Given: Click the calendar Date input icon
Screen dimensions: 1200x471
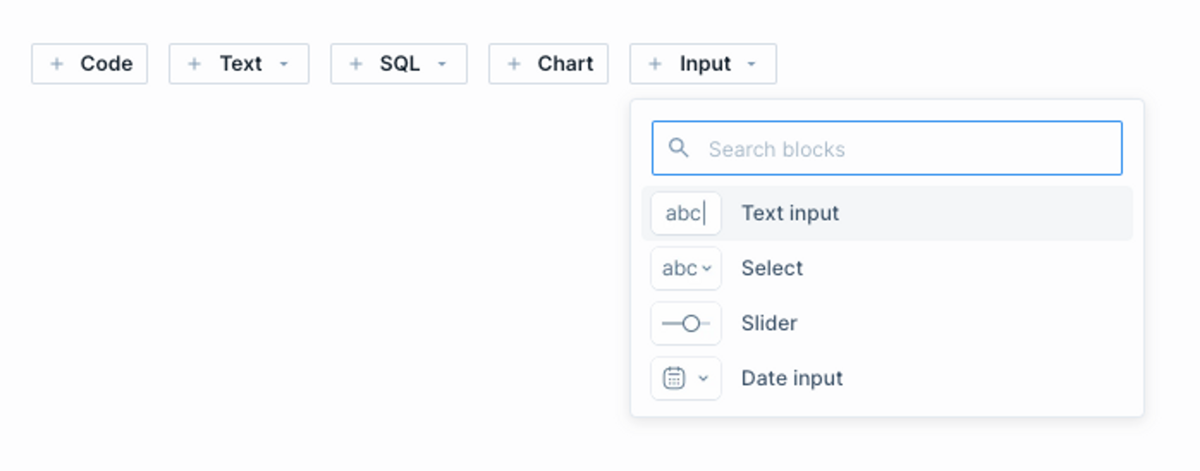Looking at the screenshot, I should pos(686,378).
